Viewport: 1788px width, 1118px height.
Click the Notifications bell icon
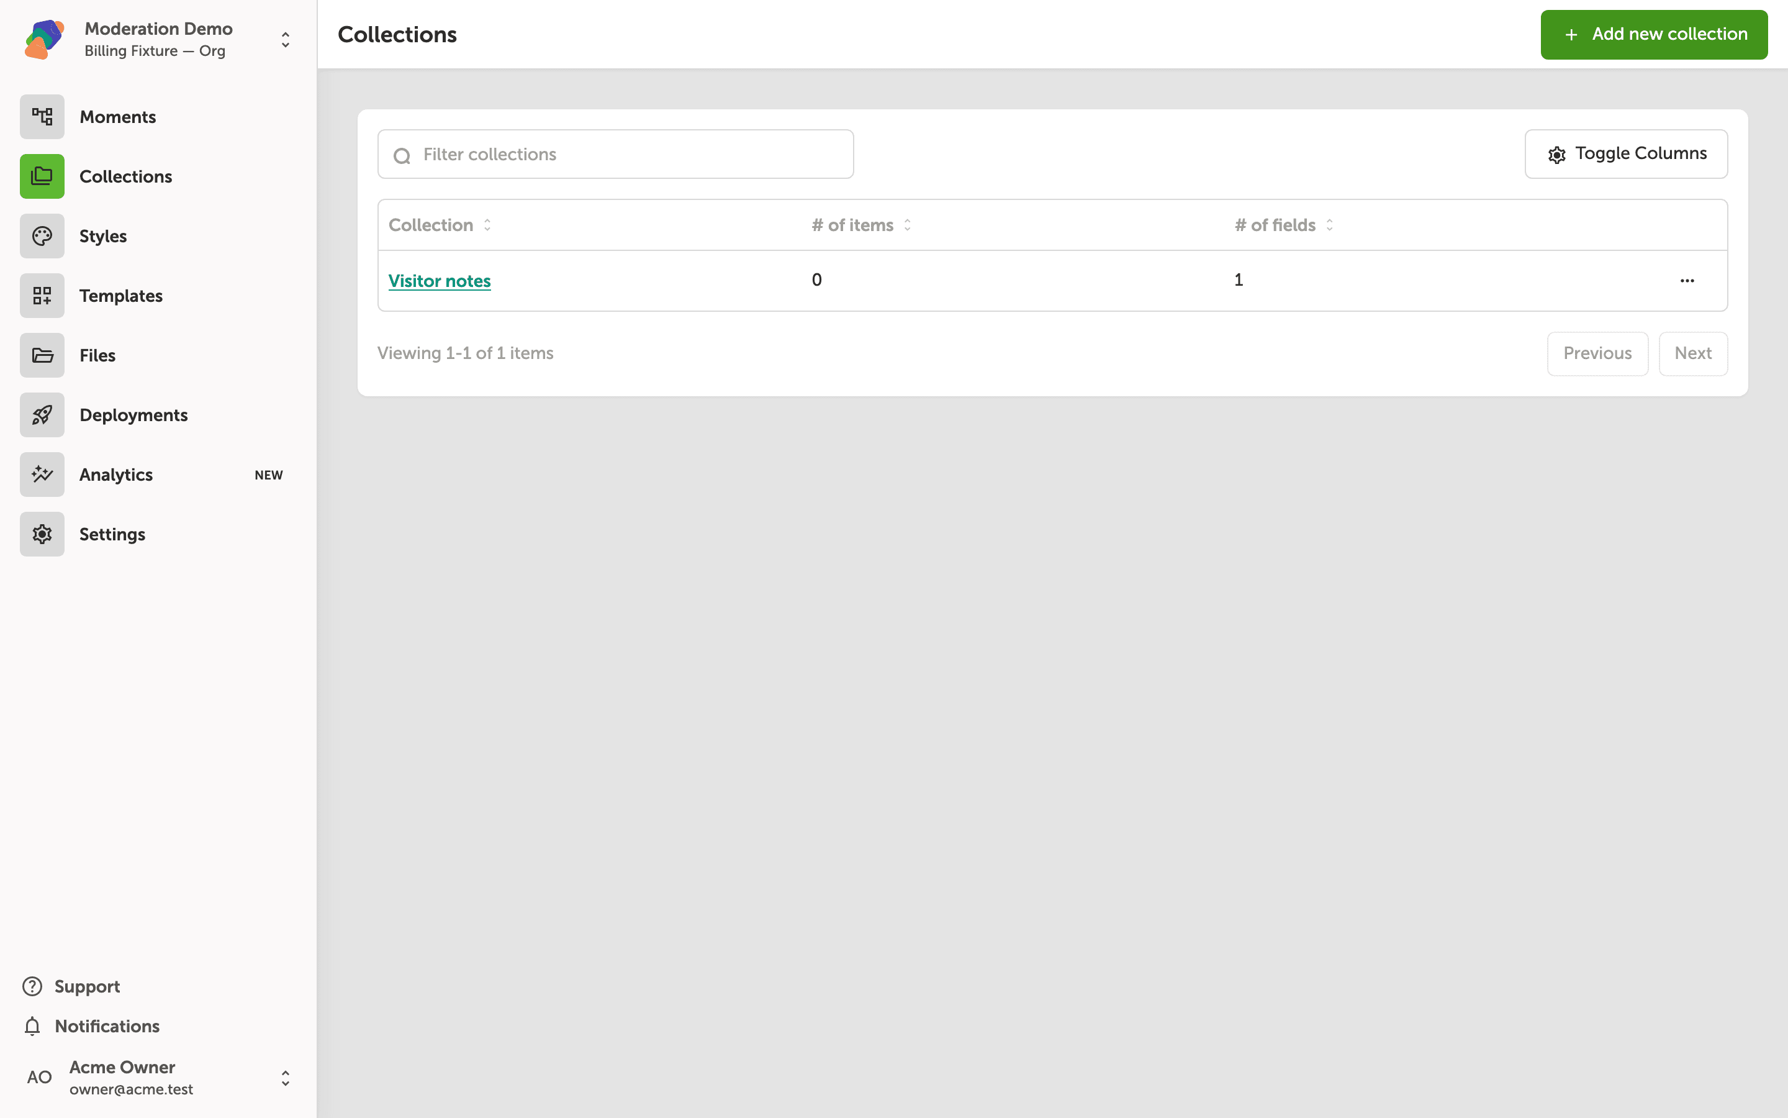(x=32, y=1026)
